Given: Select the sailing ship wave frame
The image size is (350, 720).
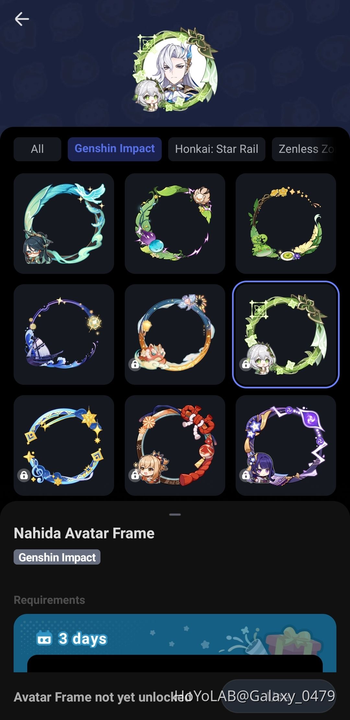Looking at the screenshot, I should click(x=64, y=335).
